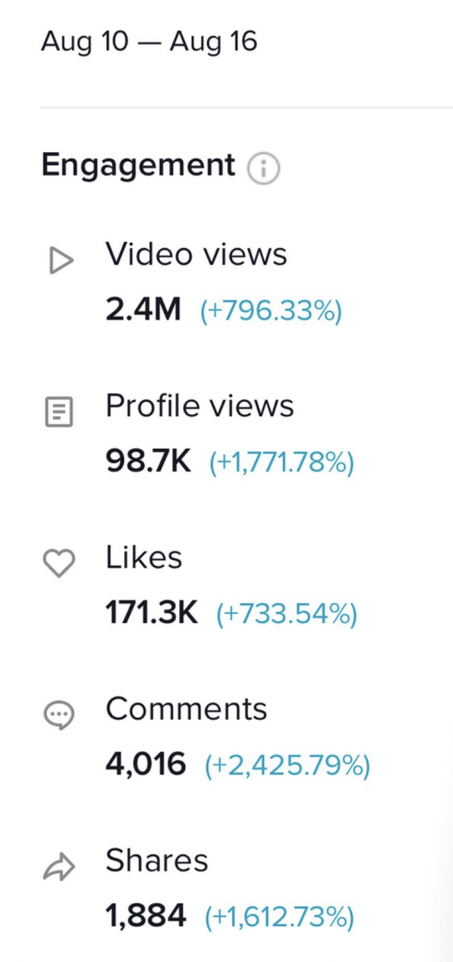
Task: Select the 98.7K profile views value
Action: click(x=148, y=462)
